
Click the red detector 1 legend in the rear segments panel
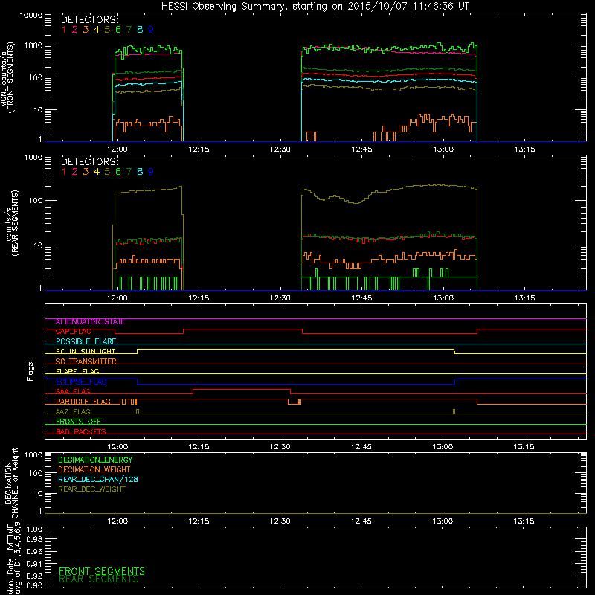tap(64, 172)
